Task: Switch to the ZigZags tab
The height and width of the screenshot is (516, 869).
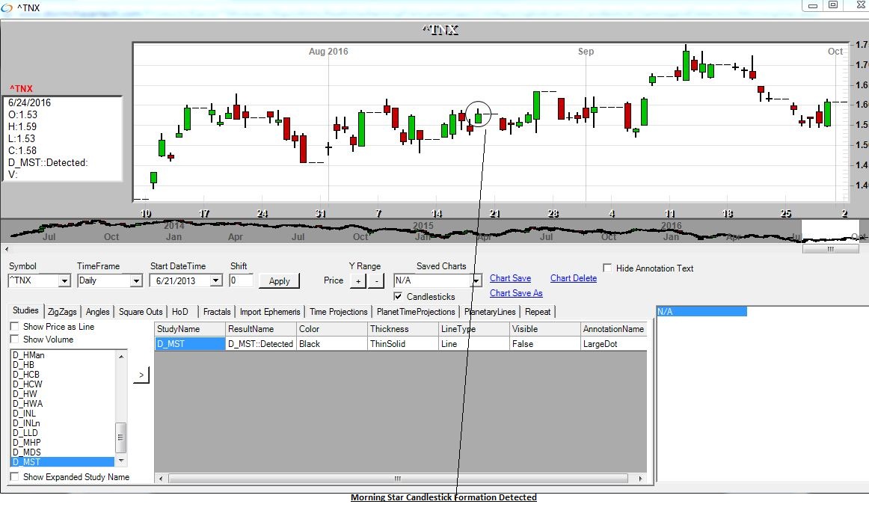Action: 62,312
